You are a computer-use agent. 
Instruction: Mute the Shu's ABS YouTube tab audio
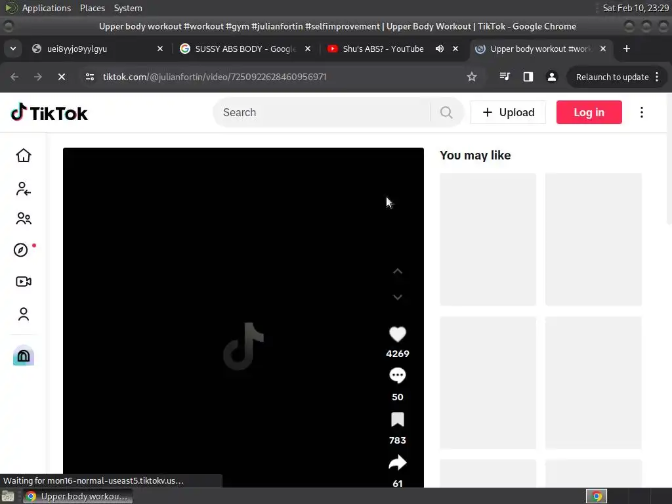[x=439, y=49]
